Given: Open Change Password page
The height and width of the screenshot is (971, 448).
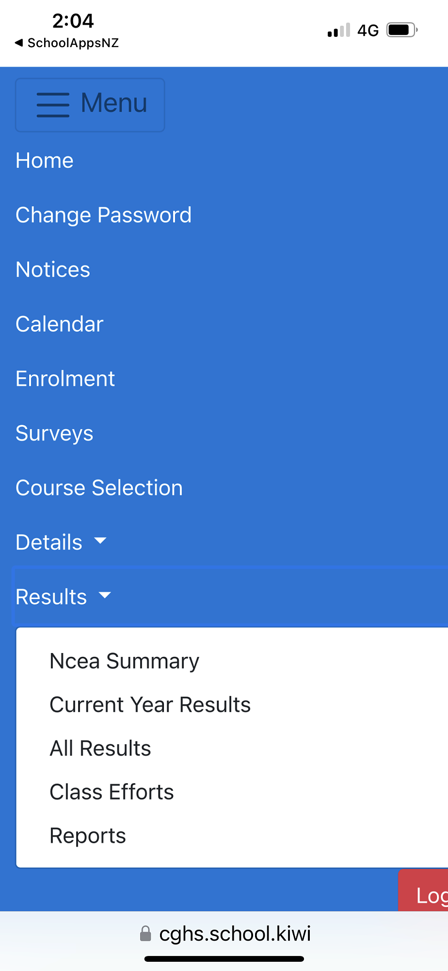Looking at the screenshot, I should pos(103,215).
